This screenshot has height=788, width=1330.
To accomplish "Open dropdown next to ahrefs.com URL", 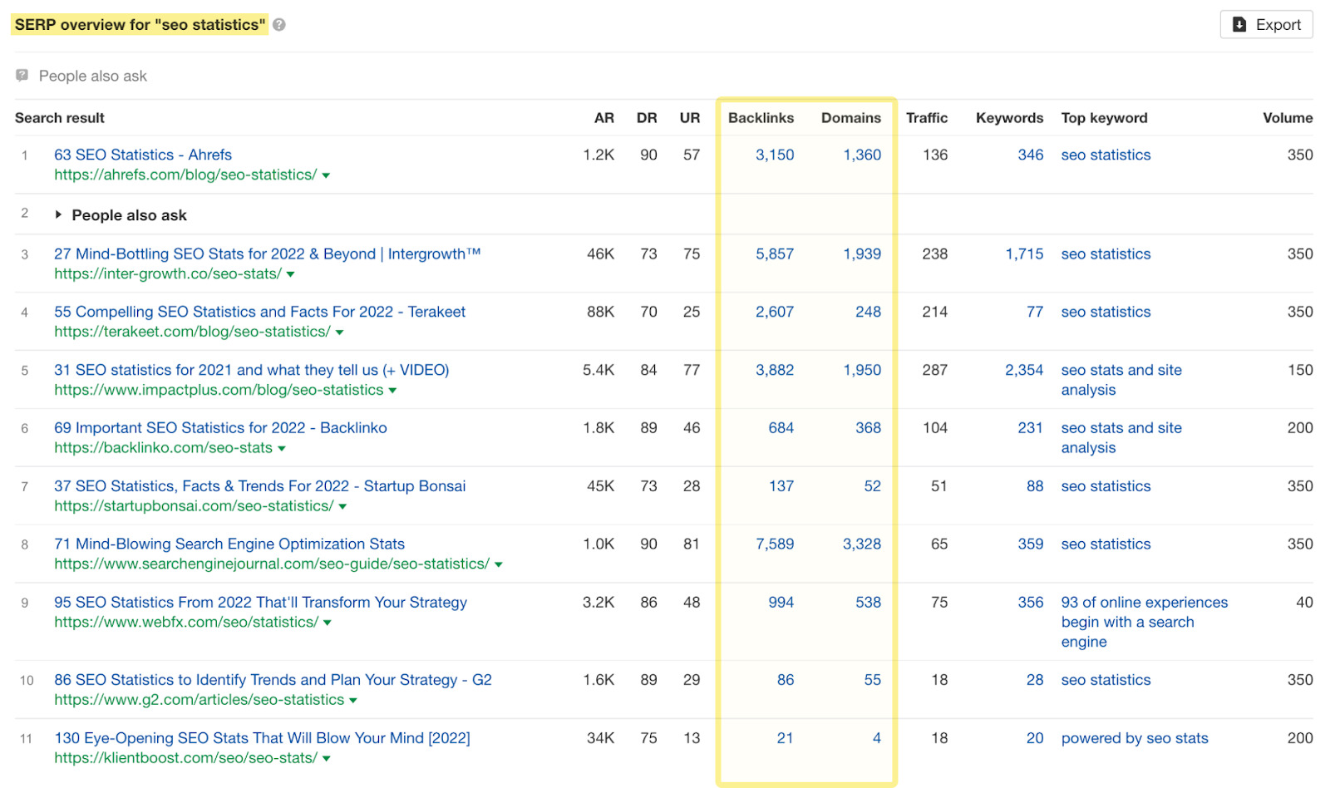I will (326, 175).
